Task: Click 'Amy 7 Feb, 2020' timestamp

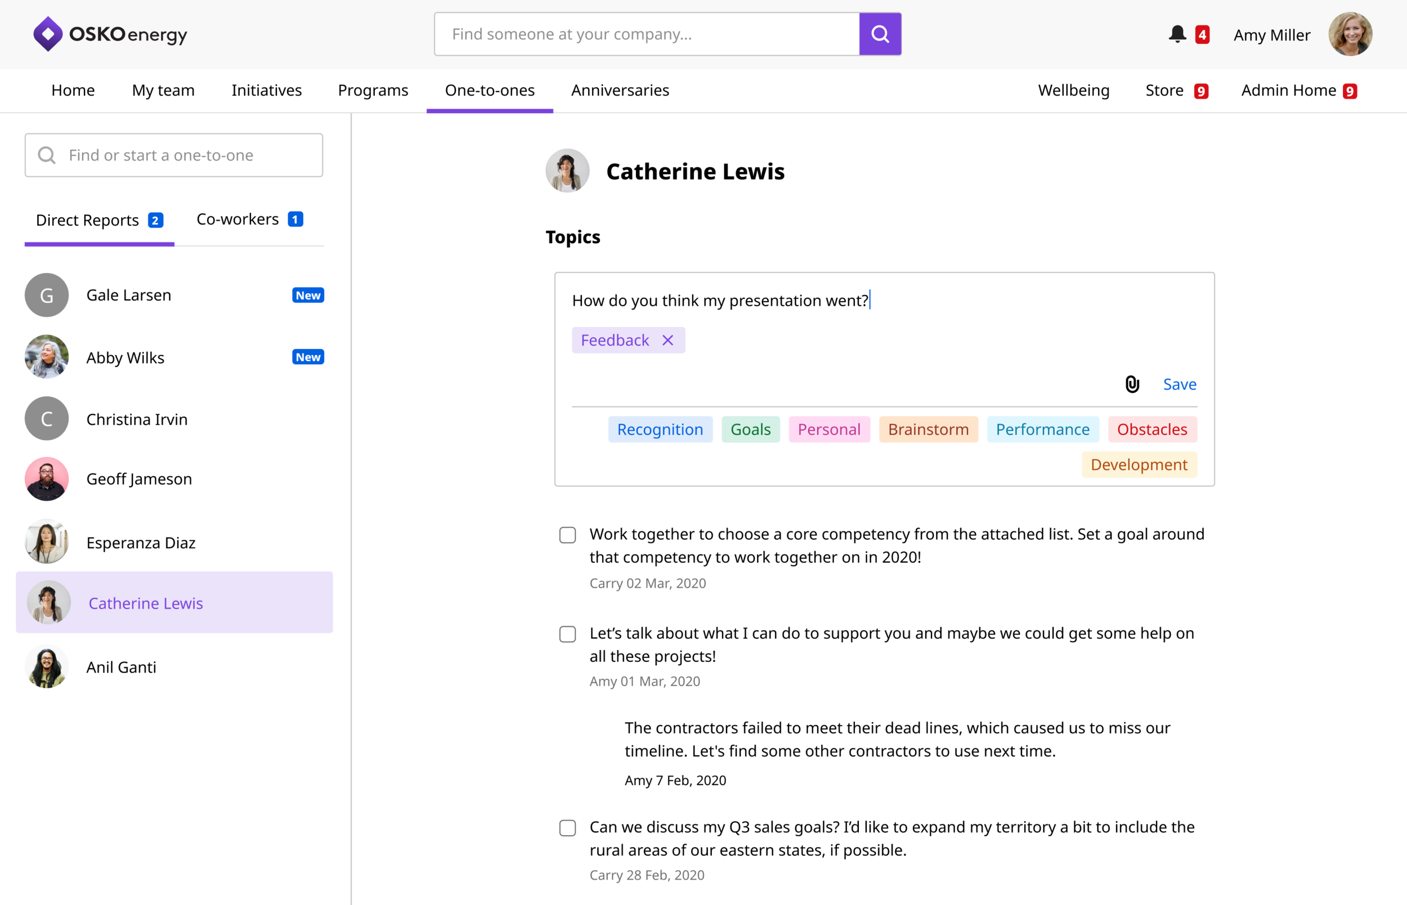Action: tap(675, 781)
